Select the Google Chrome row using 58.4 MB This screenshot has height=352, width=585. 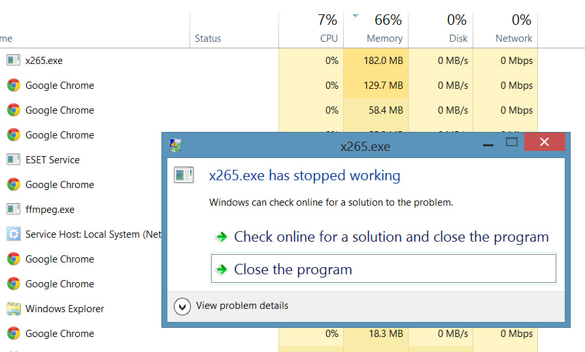59,110
